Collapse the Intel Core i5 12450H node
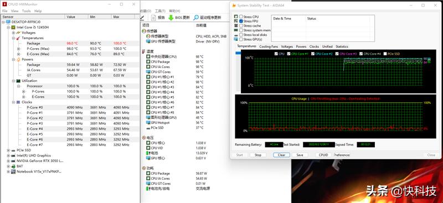443x203 pixels. (8, 28)
